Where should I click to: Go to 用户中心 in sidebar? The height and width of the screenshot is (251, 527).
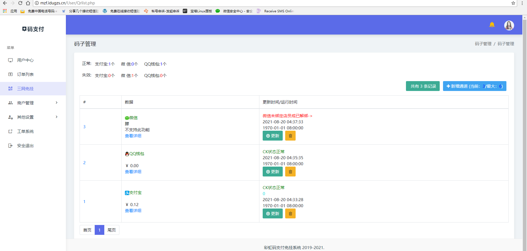click(x=25, y=60)
